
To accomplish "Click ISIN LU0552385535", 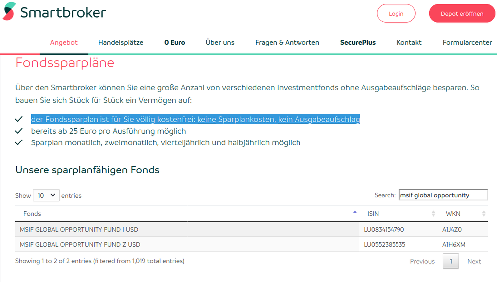I will tap(385, 244).
